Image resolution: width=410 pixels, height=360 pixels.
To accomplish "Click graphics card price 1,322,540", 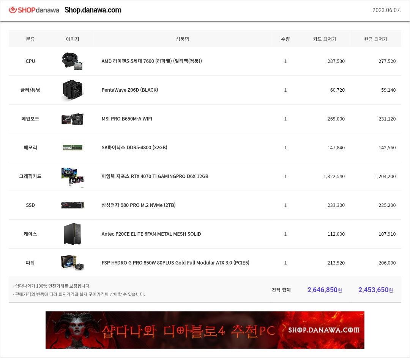I will [334, 177].
